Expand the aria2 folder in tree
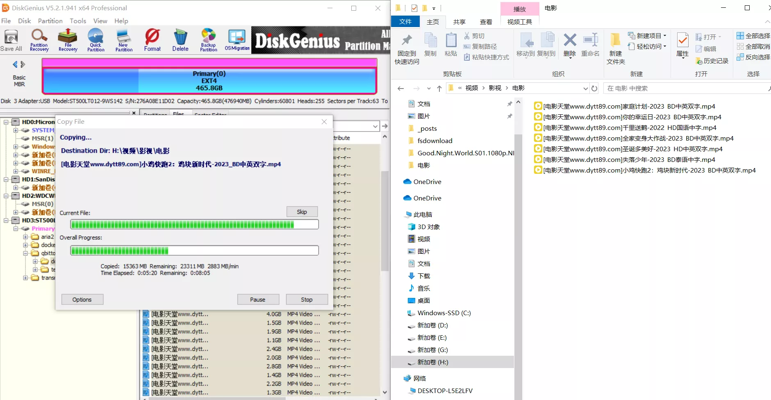The image size is (771, 400). point(25,237)
